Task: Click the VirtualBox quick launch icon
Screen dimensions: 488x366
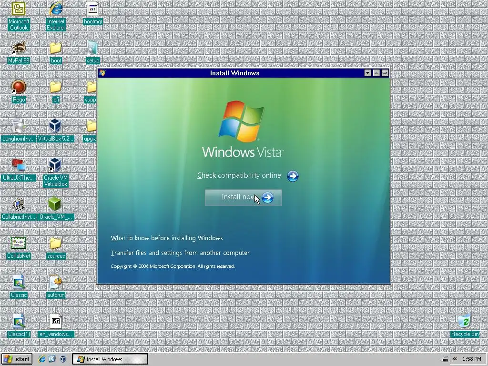Action: 63,359
